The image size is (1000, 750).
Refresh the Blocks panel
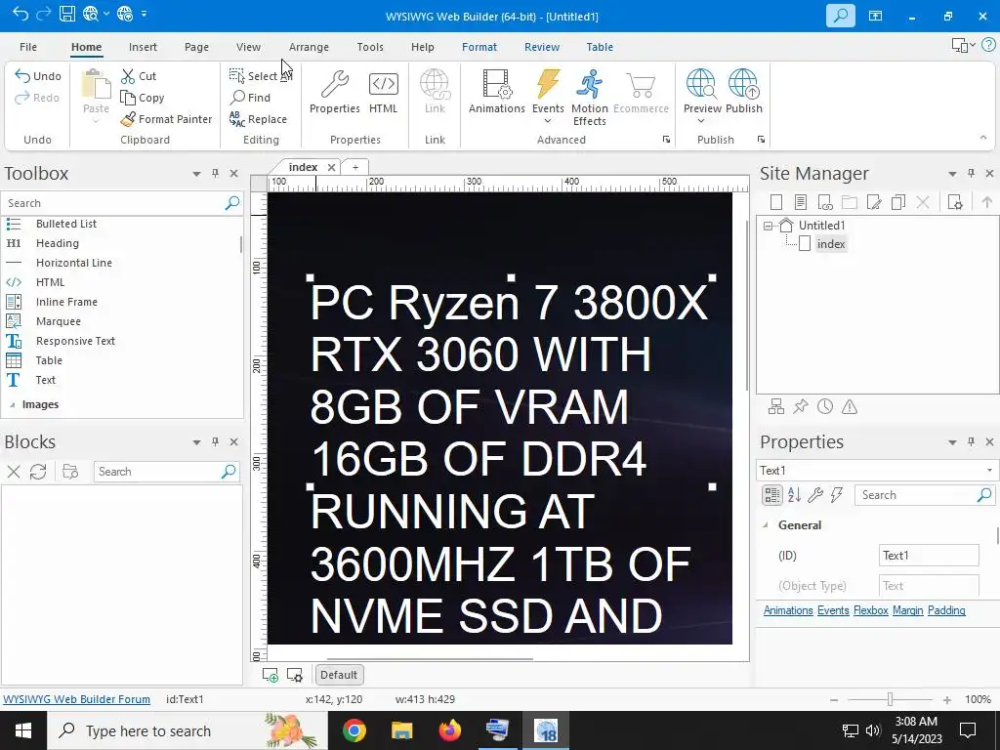tap(38, 472)
